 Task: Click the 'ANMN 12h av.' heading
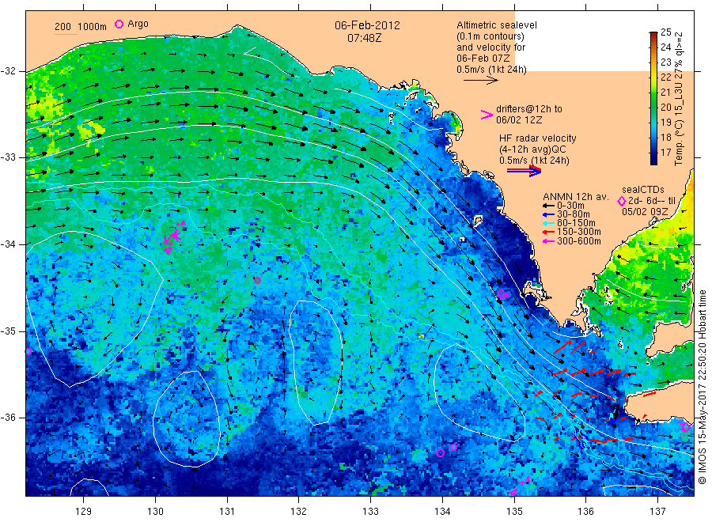[x=576, y=197]
